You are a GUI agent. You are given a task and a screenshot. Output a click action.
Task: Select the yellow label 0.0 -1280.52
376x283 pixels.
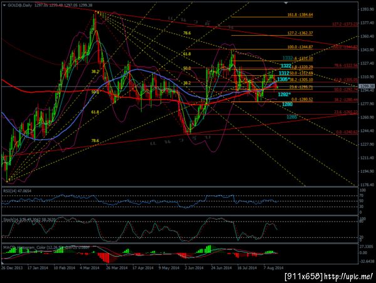tap(302, 99)
